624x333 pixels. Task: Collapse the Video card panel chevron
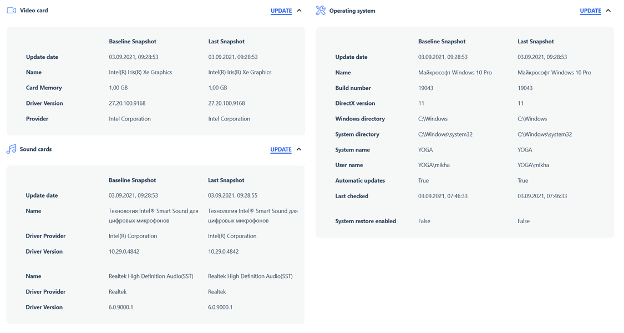tap(300, 11)
